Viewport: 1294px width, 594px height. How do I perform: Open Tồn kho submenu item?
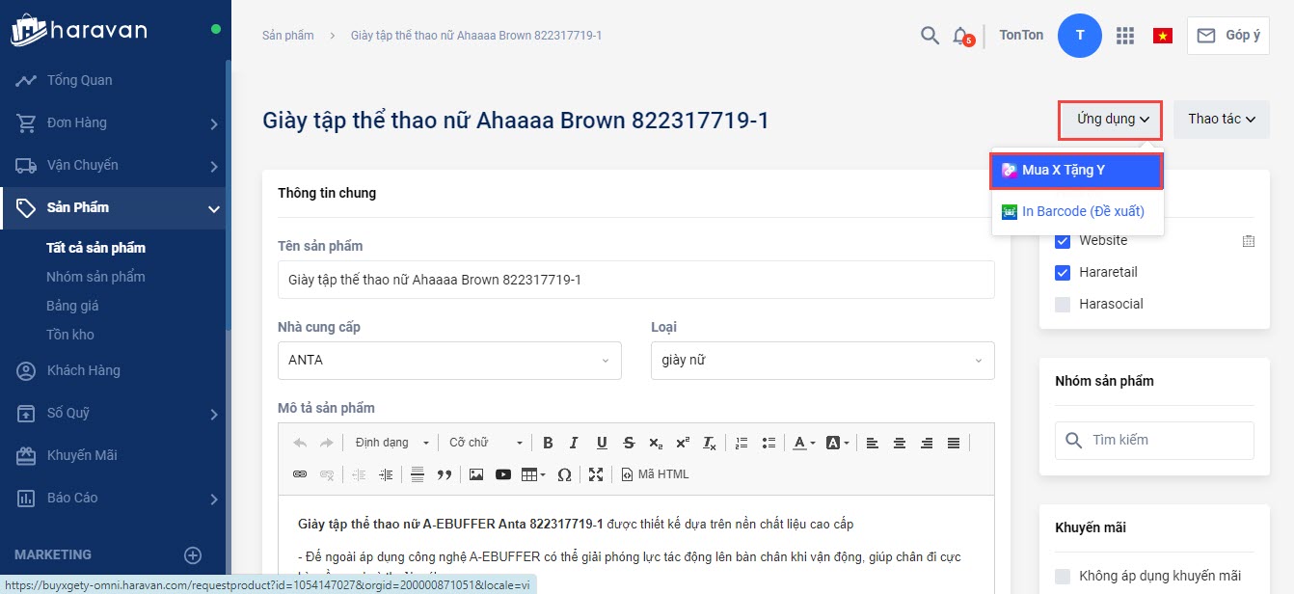click(70, 335)
